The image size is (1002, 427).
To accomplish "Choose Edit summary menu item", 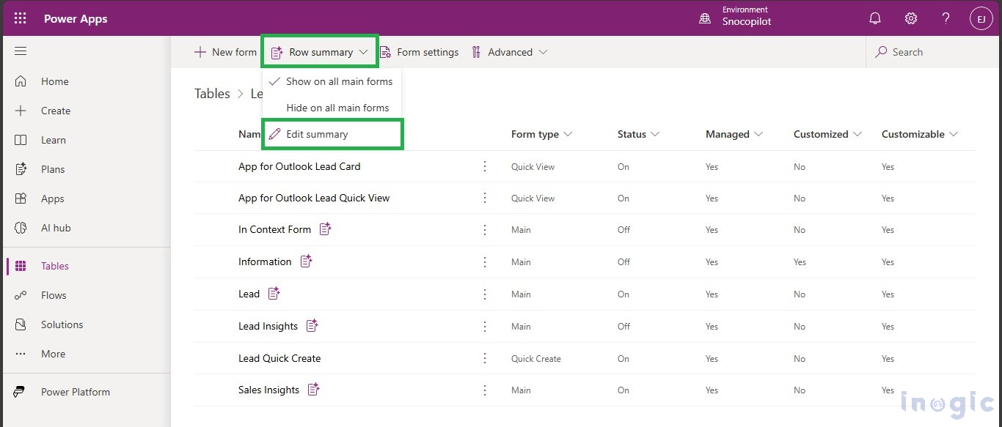I will [x=332, y=134].
